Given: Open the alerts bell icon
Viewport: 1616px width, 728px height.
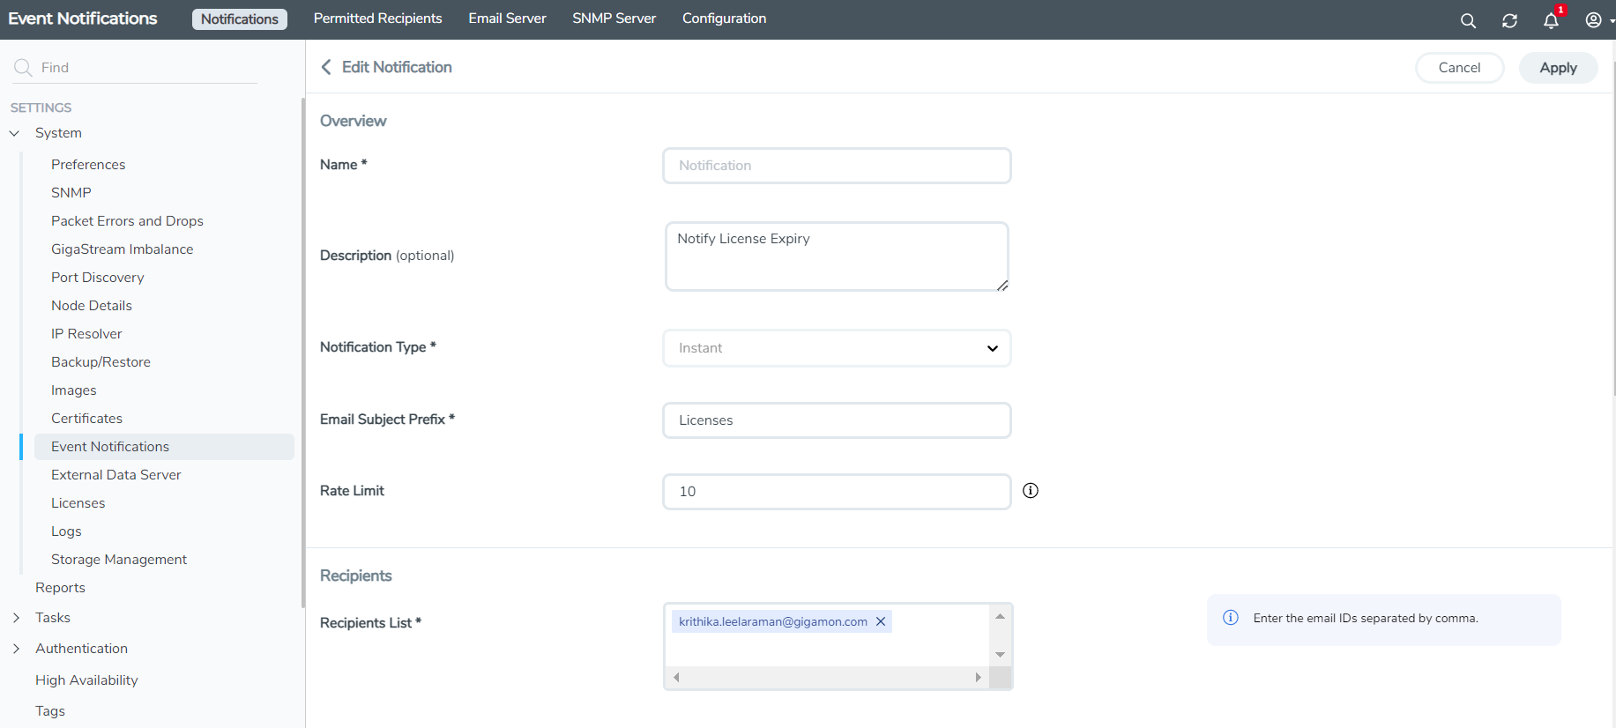Looking at the screenshot, I should 1551,20.
